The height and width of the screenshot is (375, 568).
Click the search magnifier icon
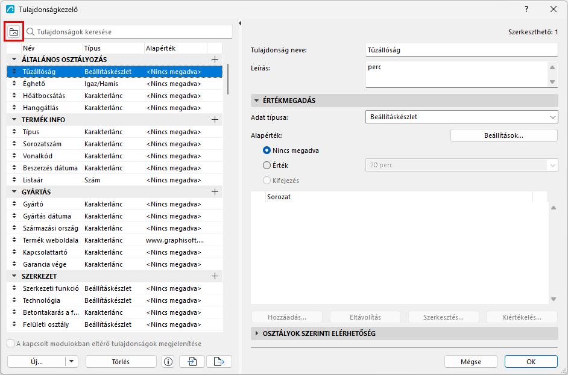[30, 32]
